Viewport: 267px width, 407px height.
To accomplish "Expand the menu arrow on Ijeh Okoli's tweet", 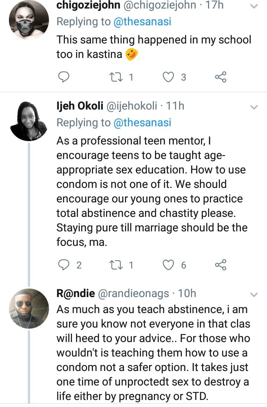I will 254,107.
